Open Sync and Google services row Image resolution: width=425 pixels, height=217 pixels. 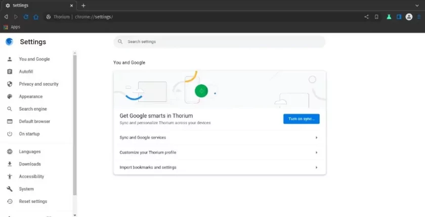tap(220, 138)
